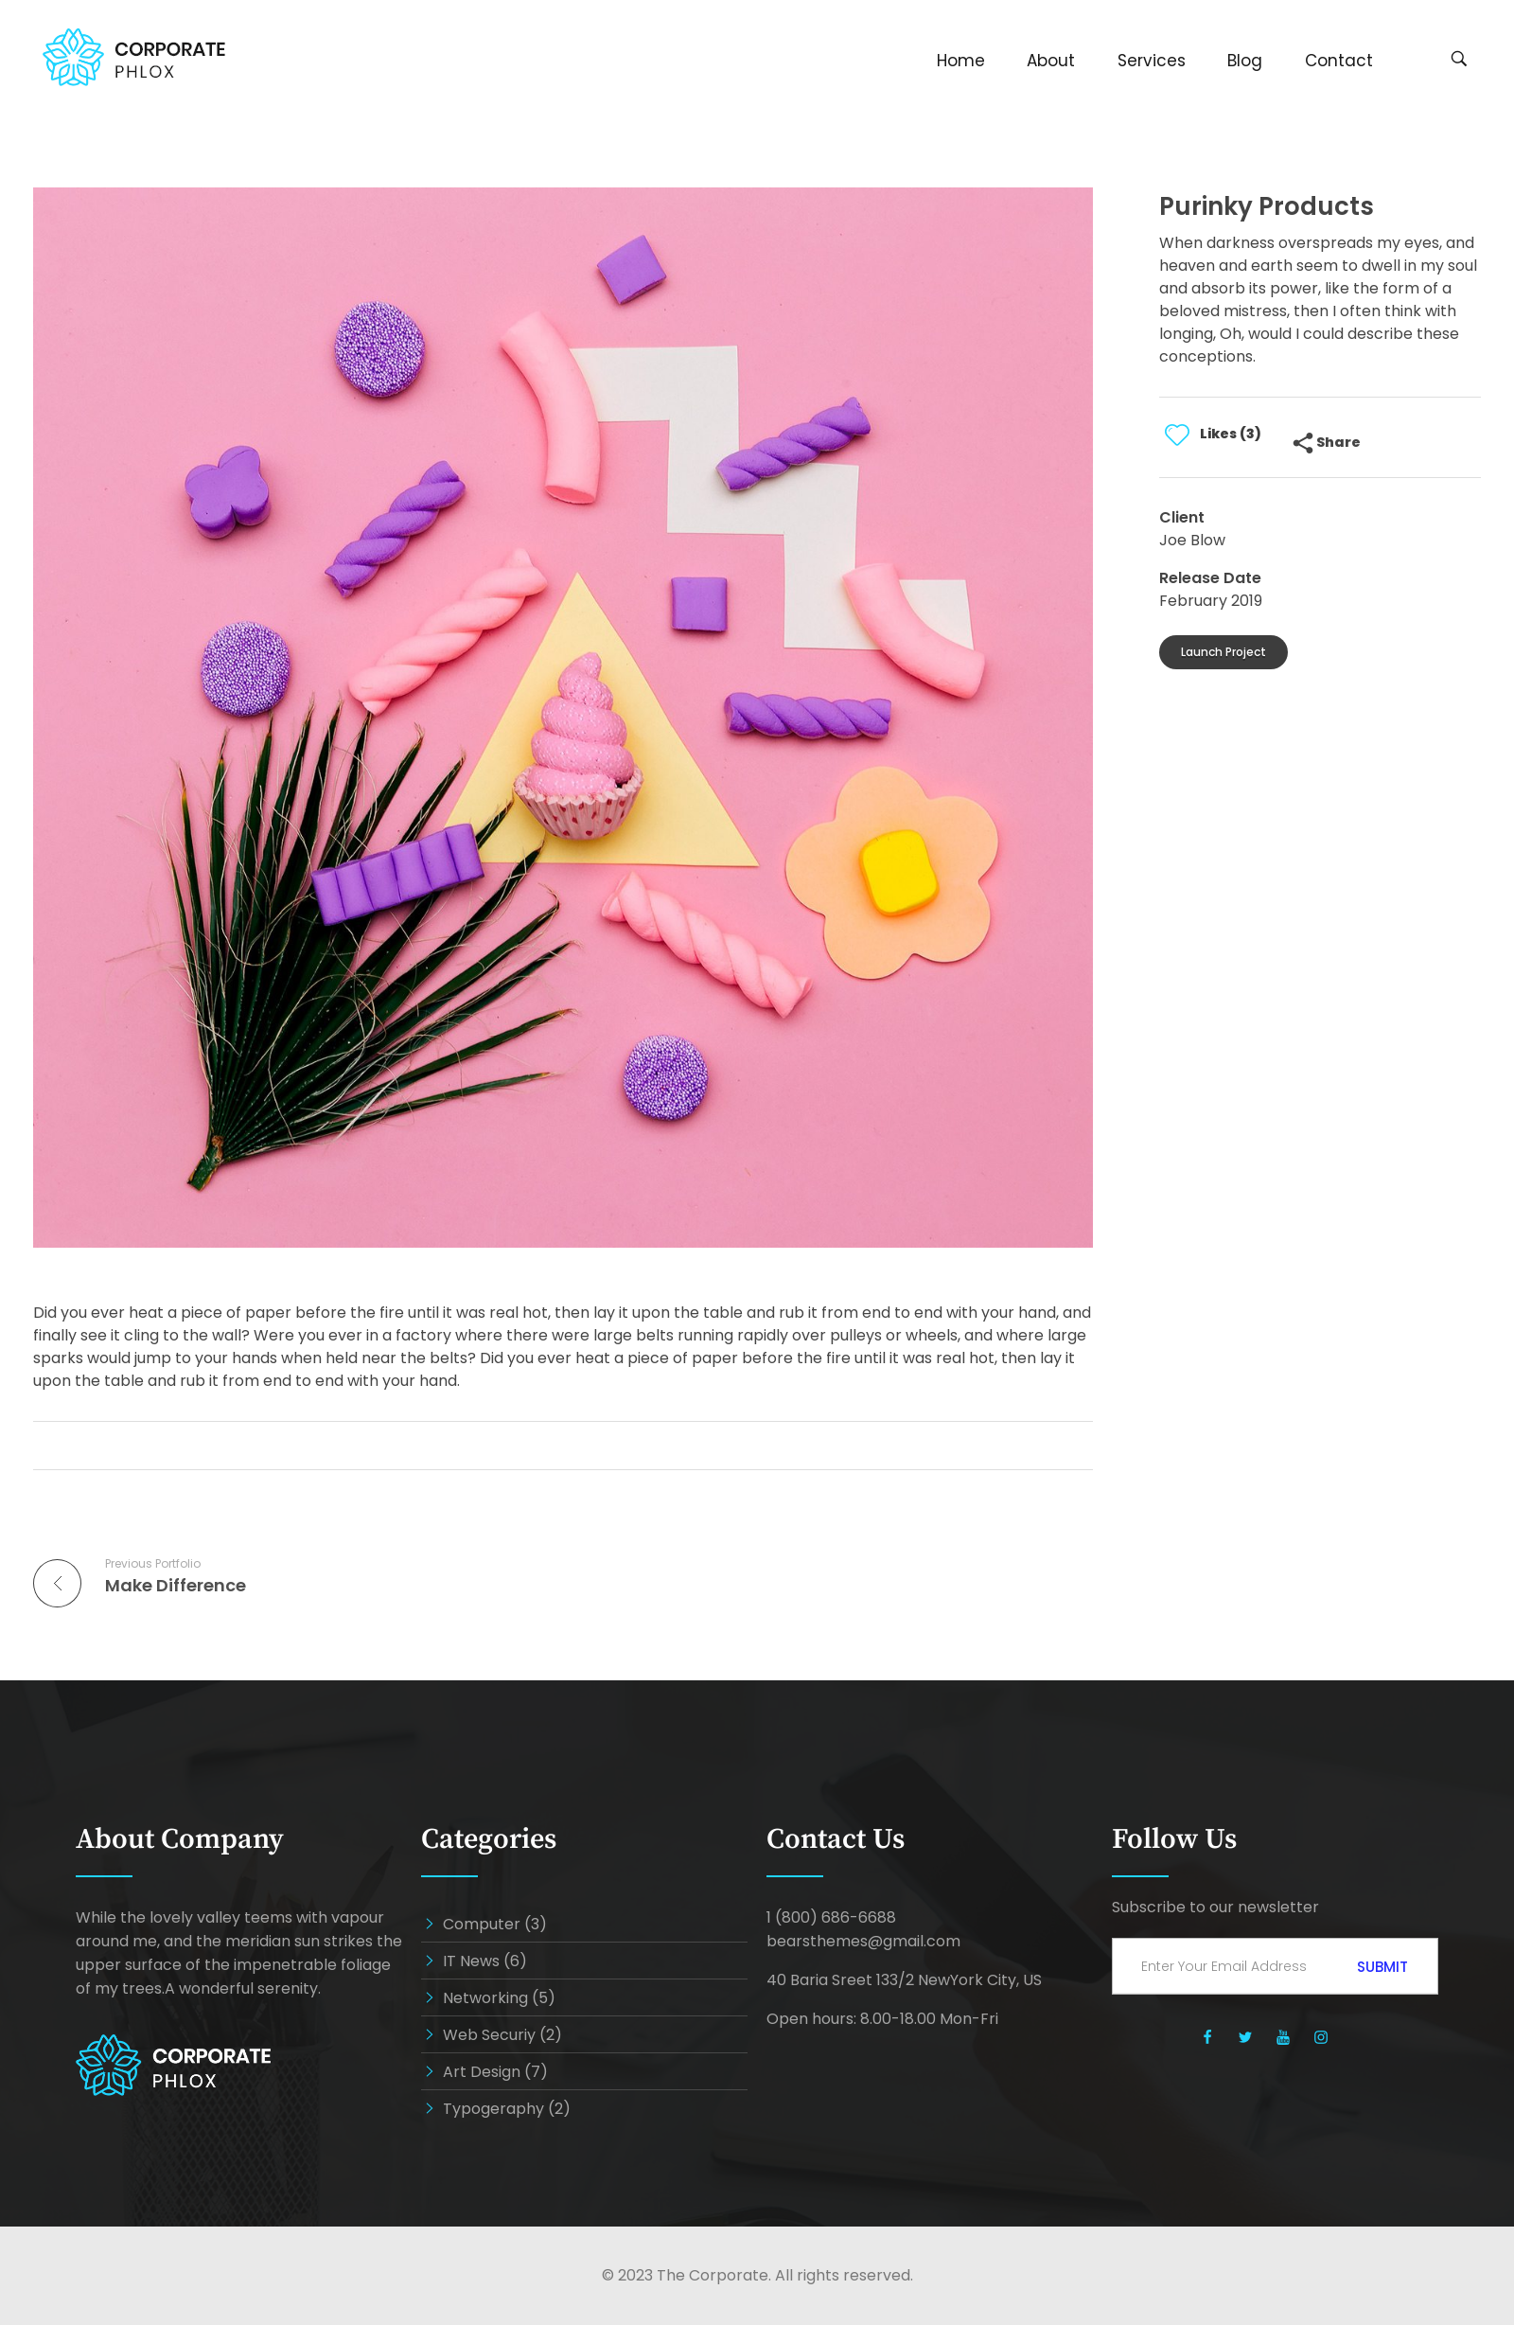The image size is (1514, 2325).
Task: Open the search icon in header
Action: click(x=1458, y=59)
